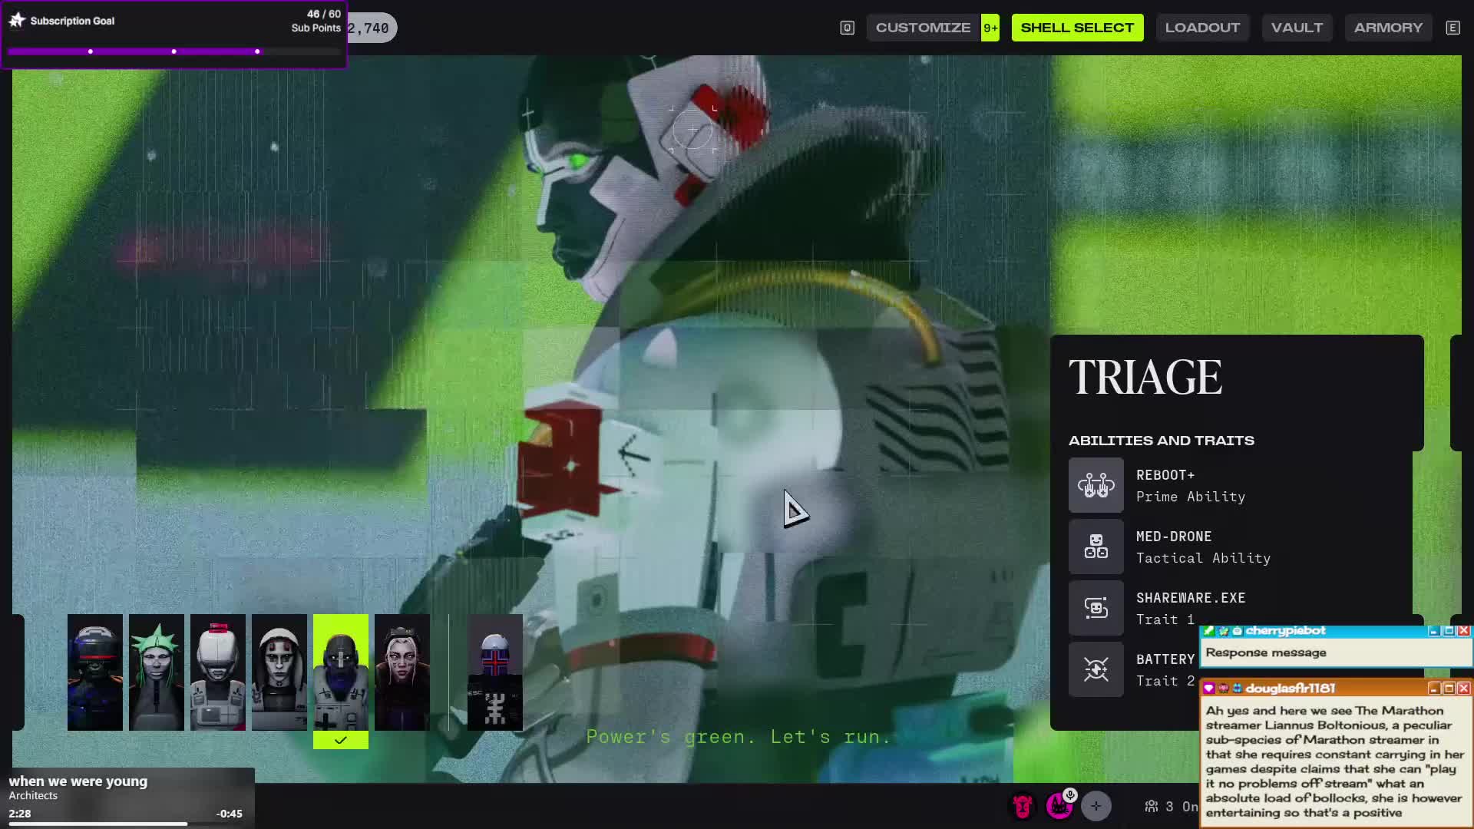Minimize the douglasflr1181 chat window
Viewport: 1474px width, 829px height.
[1433, 689]
